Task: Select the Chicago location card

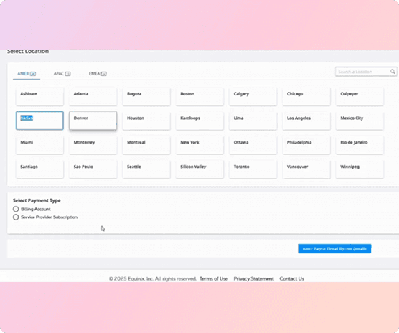Action: [306, 96]
